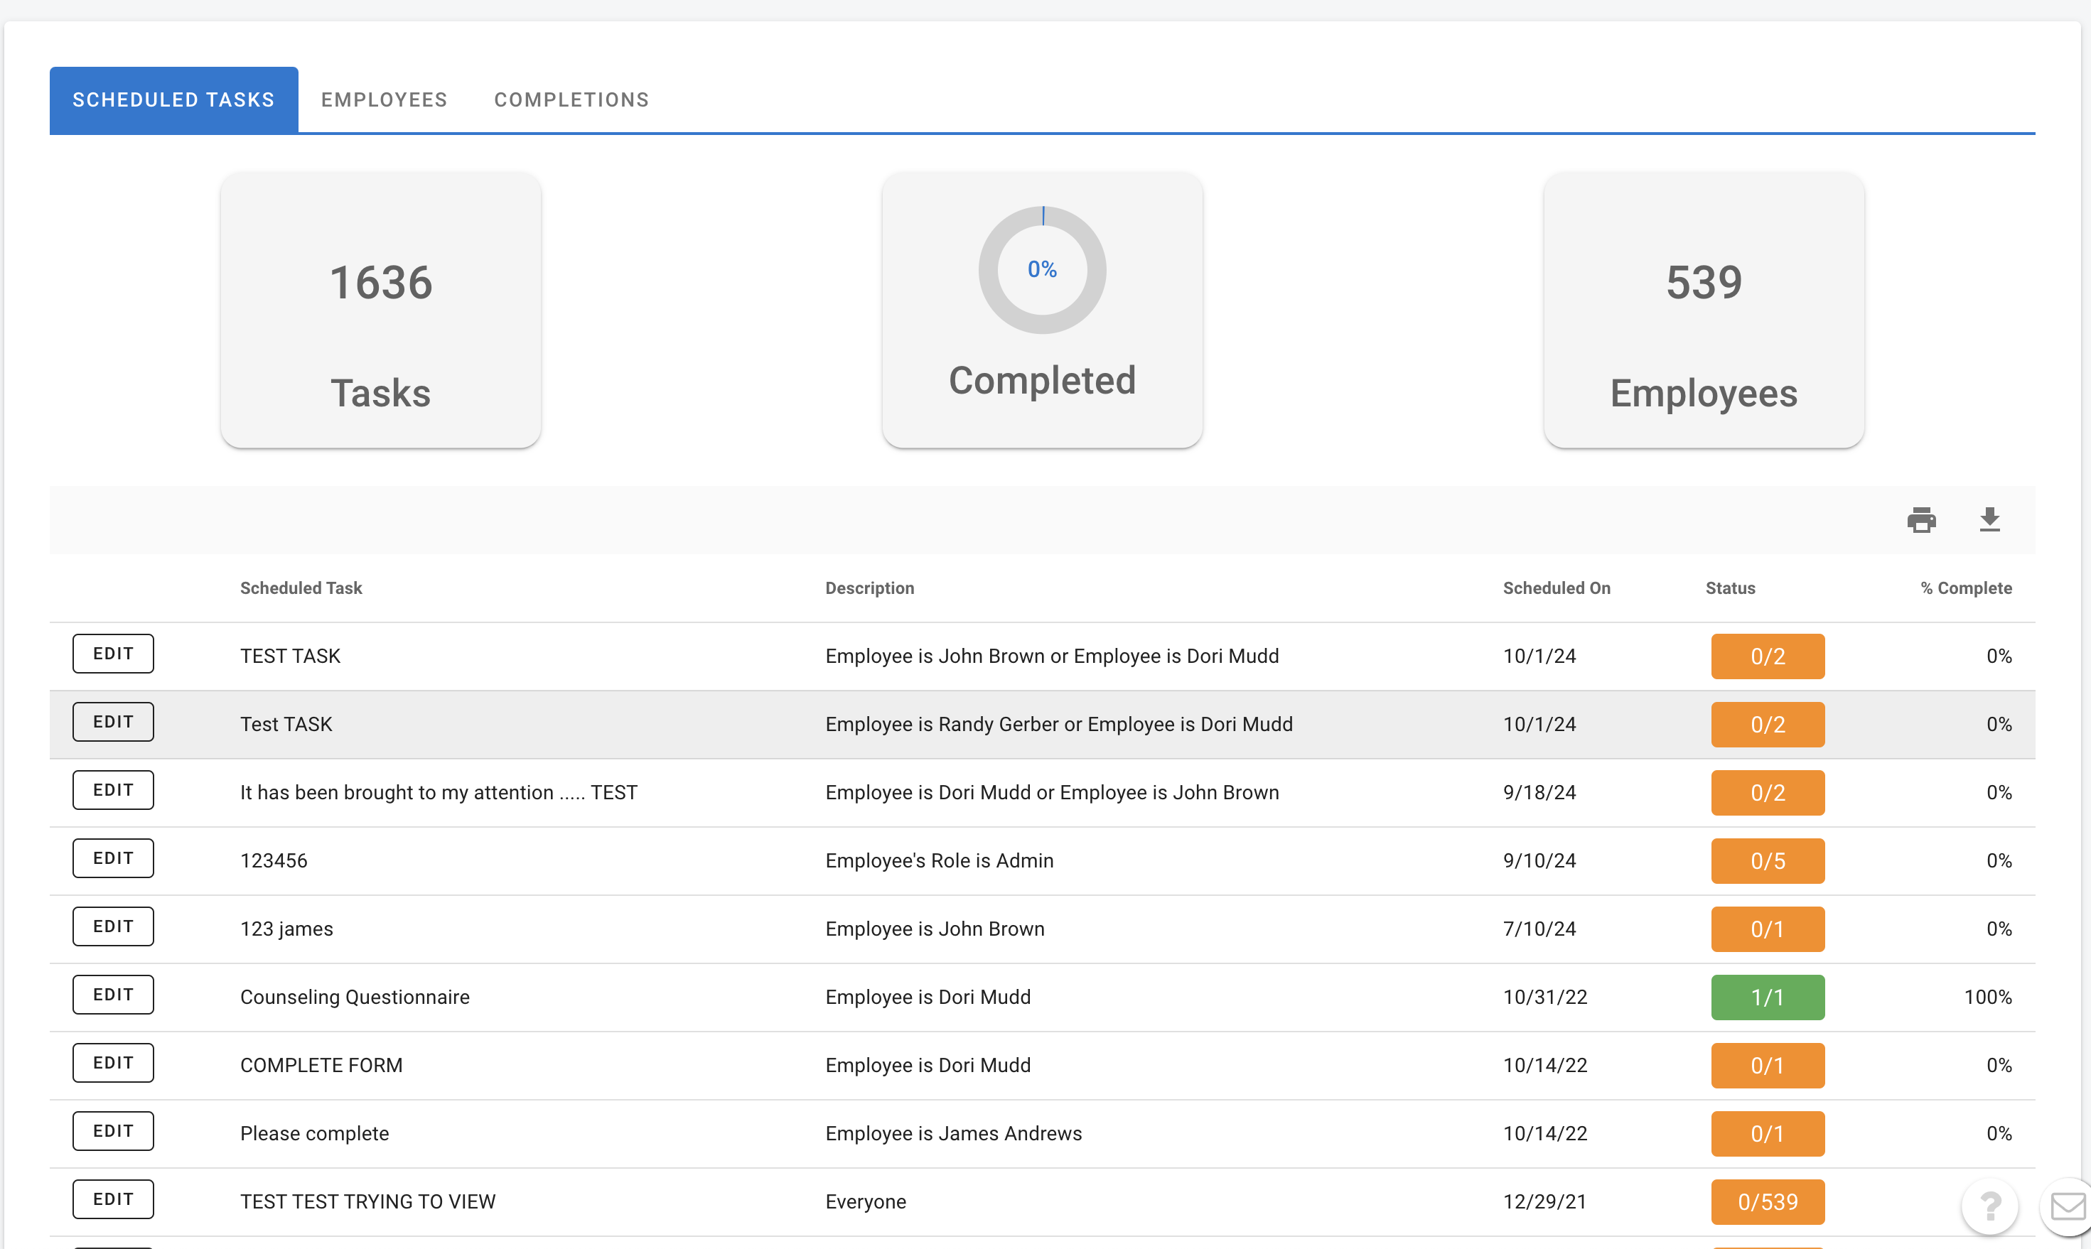Image resolution: width=2091 pixels, height=1249 pixels.
Task: Click 'Employee's Role is Admin' description
Action: 940,861
